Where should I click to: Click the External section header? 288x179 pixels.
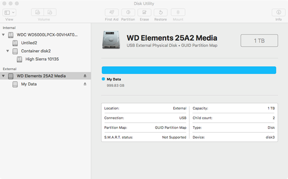point(10,69)
